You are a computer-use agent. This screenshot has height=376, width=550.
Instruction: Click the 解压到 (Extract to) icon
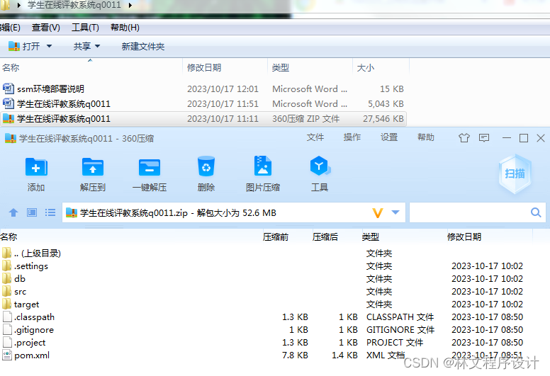coord(93,168)
